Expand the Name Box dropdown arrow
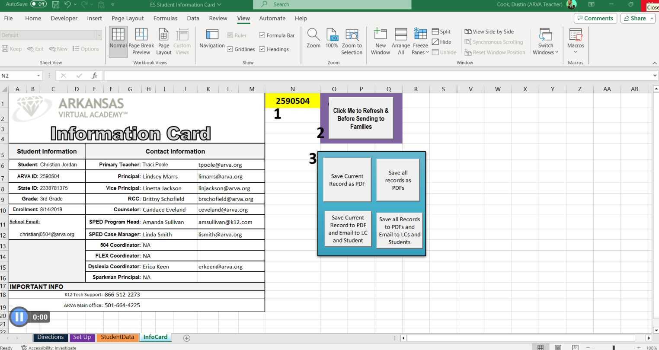659x350 pixels. tap(38, 76)
